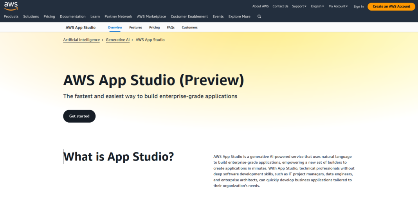Expand the My Account dropdown
The image size is (418, 200).
(338, 6)
